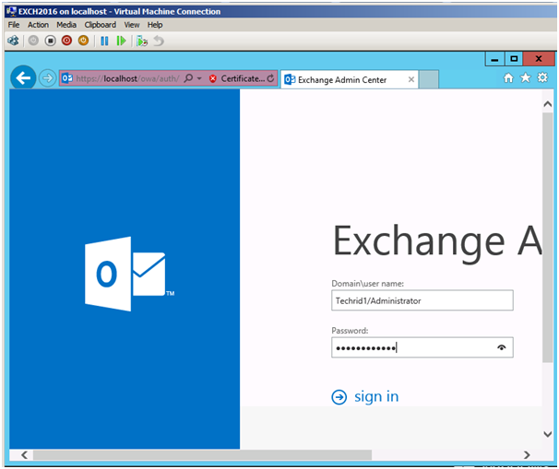Maximize the inner browser window
The width and height of the screenshot is (559, 469).
pos(514,59)
